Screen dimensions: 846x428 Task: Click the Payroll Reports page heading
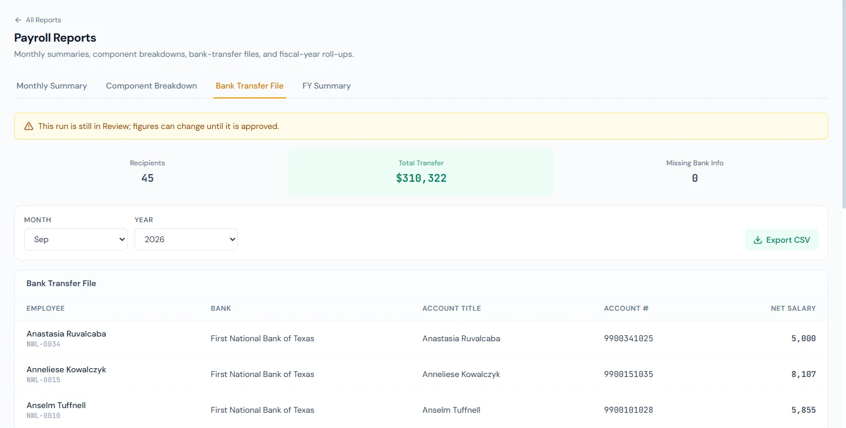tap(55, 38)
